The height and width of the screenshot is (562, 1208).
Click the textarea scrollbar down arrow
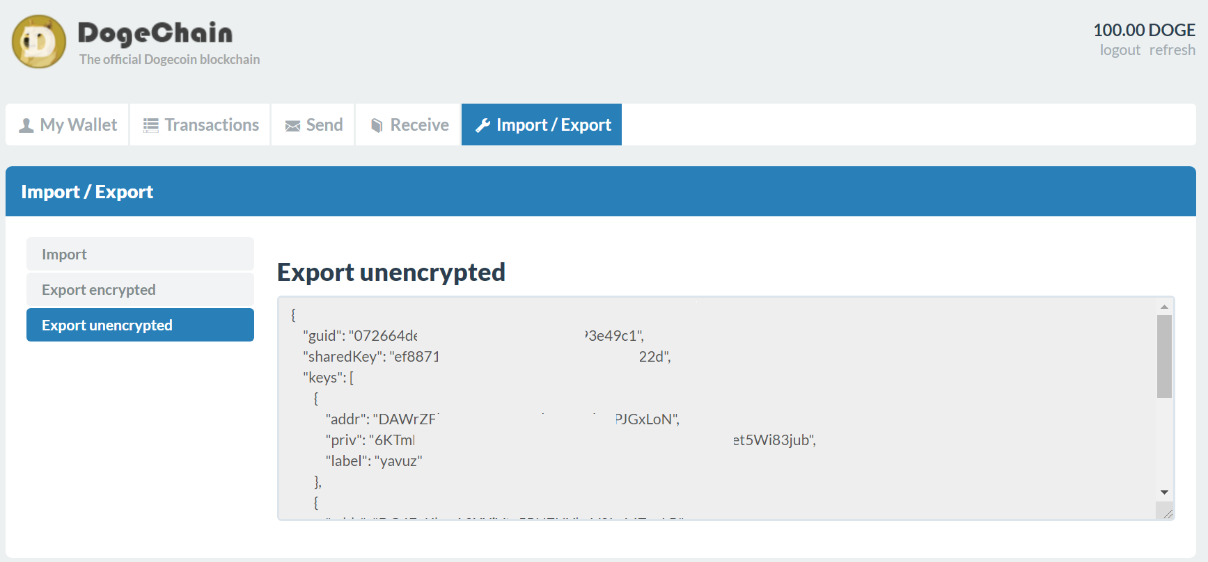point(1164,492)
